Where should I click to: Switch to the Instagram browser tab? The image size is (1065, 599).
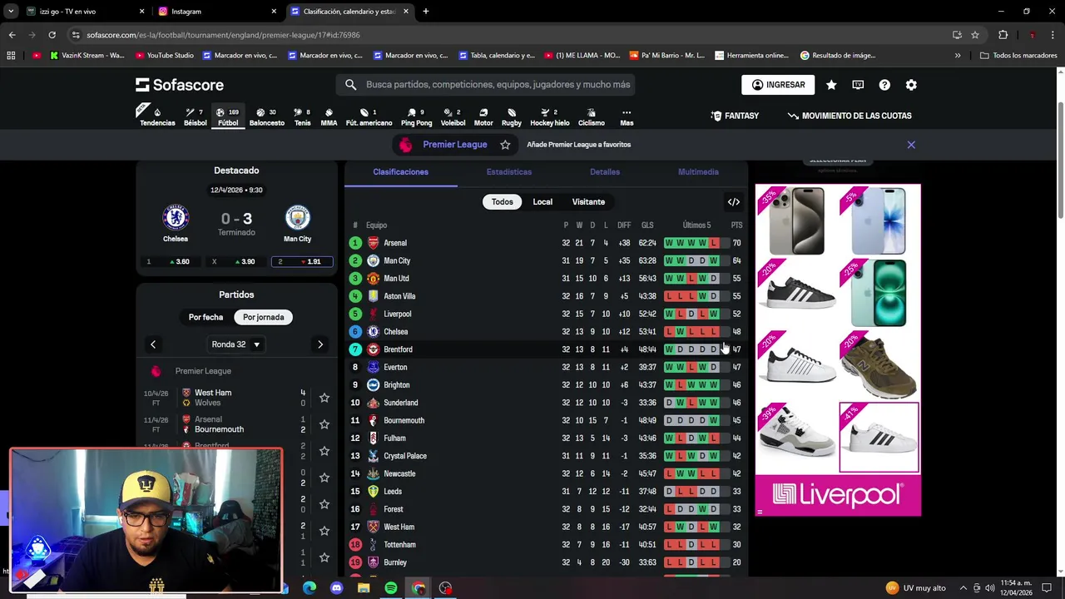(x=218, y=12)
